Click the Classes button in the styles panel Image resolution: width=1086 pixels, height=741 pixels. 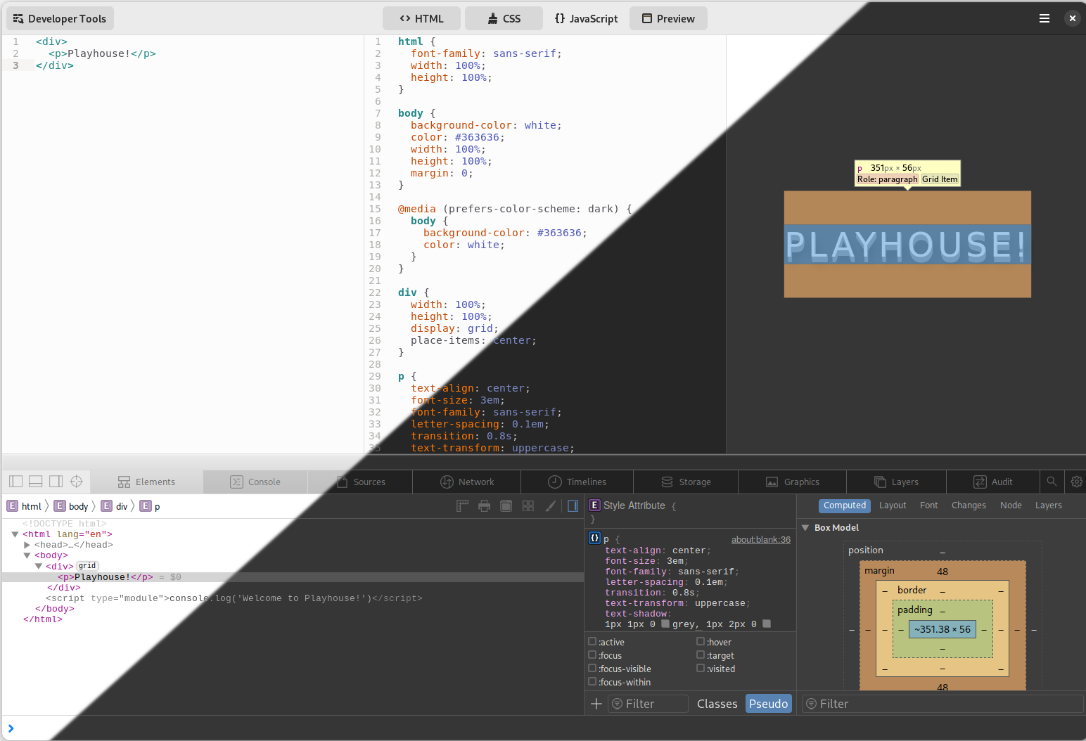coord(717,704)
